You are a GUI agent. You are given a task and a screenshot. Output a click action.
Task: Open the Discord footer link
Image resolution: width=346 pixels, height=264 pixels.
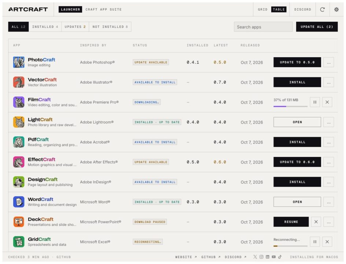235,257
